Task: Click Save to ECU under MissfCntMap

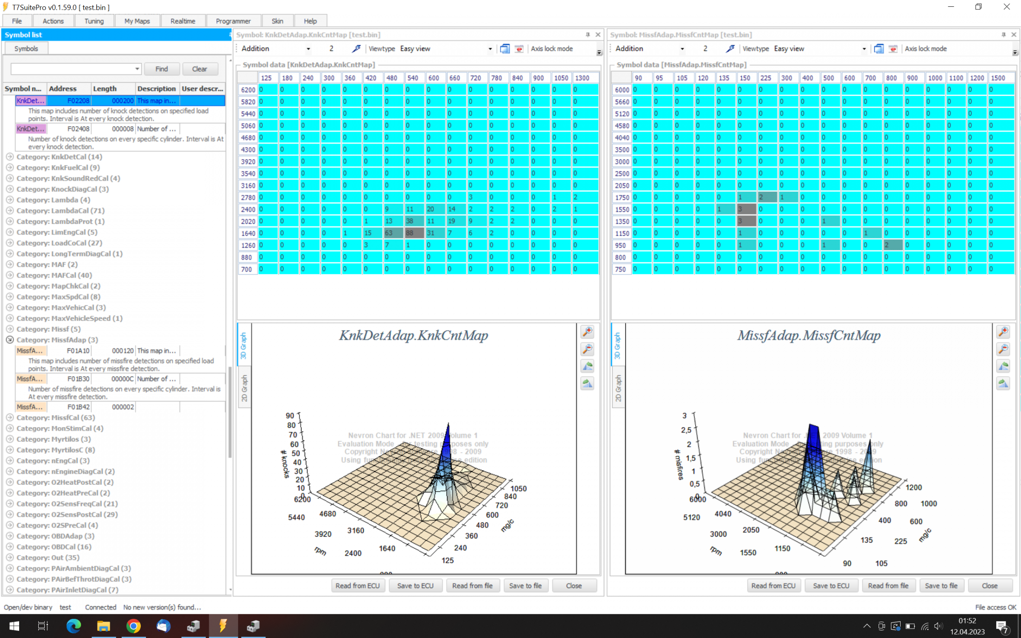Action: (831, 586)
